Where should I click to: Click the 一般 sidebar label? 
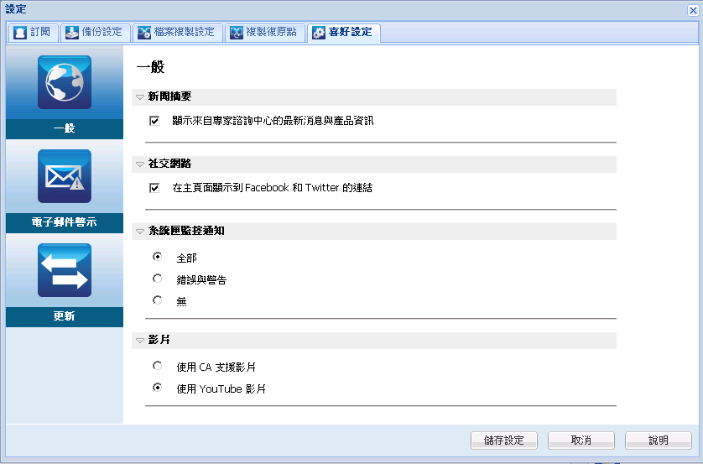coord(65,128)
